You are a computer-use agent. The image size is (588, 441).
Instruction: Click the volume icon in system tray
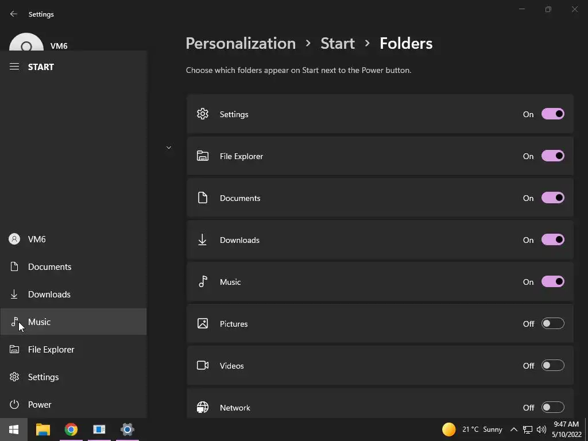click(x=541, y=430)
